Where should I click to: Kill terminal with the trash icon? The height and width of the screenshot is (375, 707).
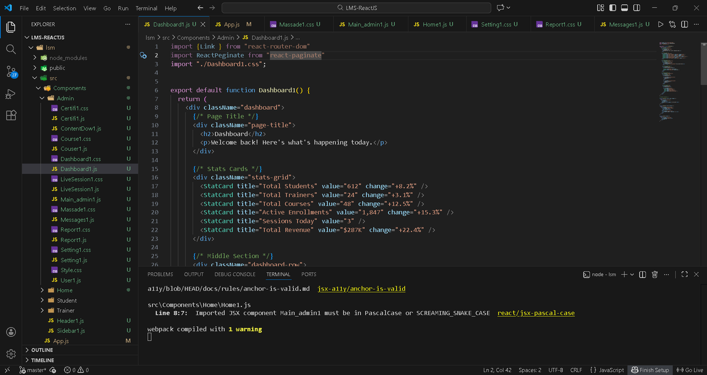(x=655, y=274)
